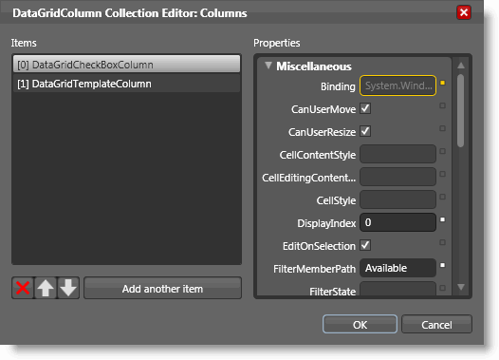Delete selected item with red X icon
The width and height of the screenshot is (499, 360).
click(23, 288)
